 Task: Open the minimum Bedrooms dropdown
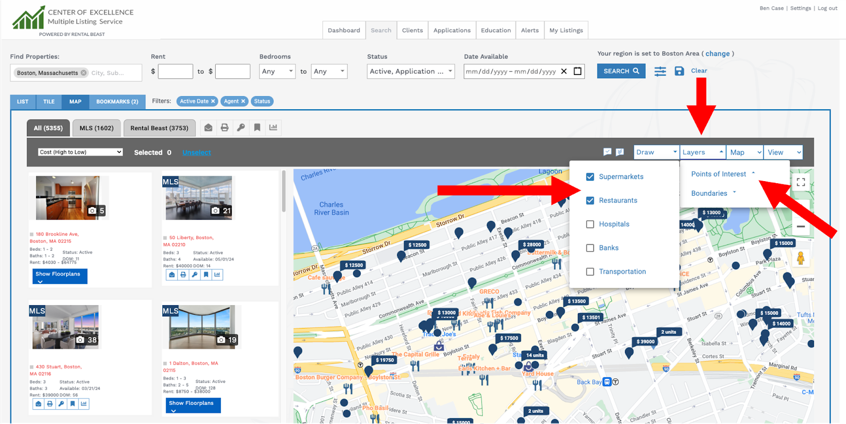pos(277,71)
